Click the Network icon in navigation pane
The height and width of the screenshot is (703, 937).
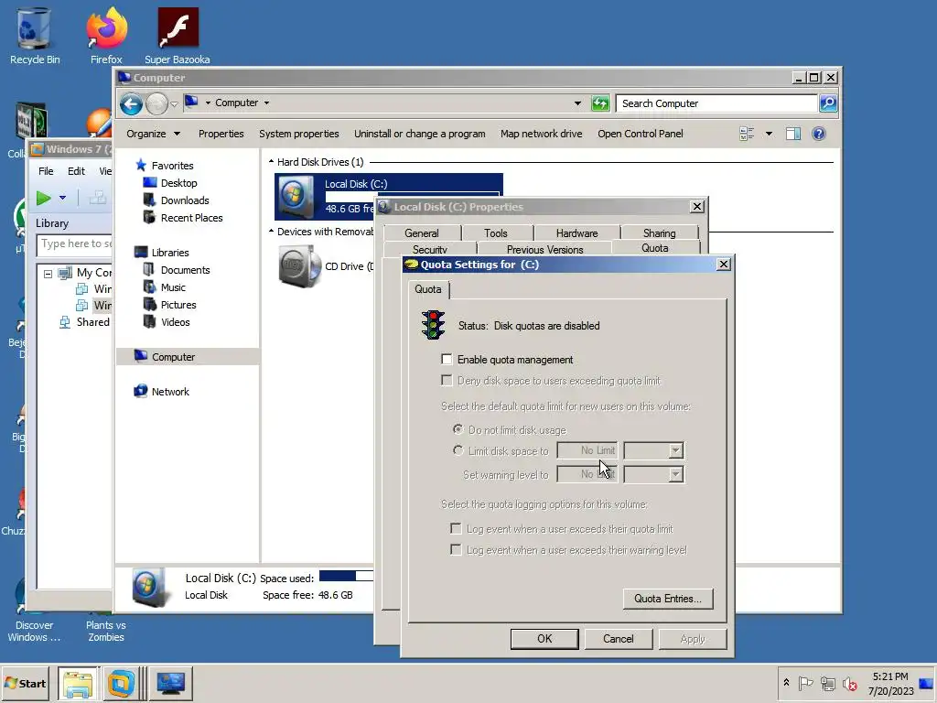point(141,391)
